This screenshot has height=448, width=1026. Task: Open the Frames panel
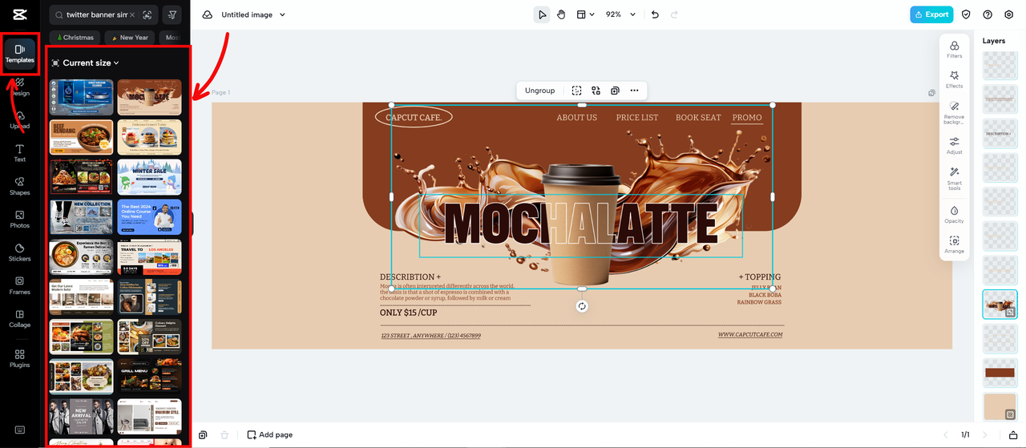click(x=19, y=286)
